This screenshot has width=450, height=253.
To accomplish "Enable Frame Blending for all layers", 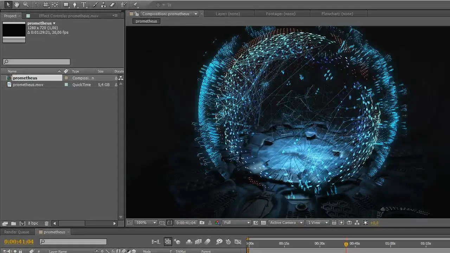I will pyautogui.click(x=198, y=241).
